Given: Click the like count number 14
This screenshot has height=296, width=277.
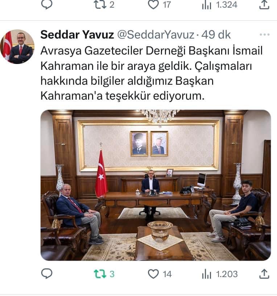Looking at the screenshot, I should pyautogui.click(x=167, y=274).
